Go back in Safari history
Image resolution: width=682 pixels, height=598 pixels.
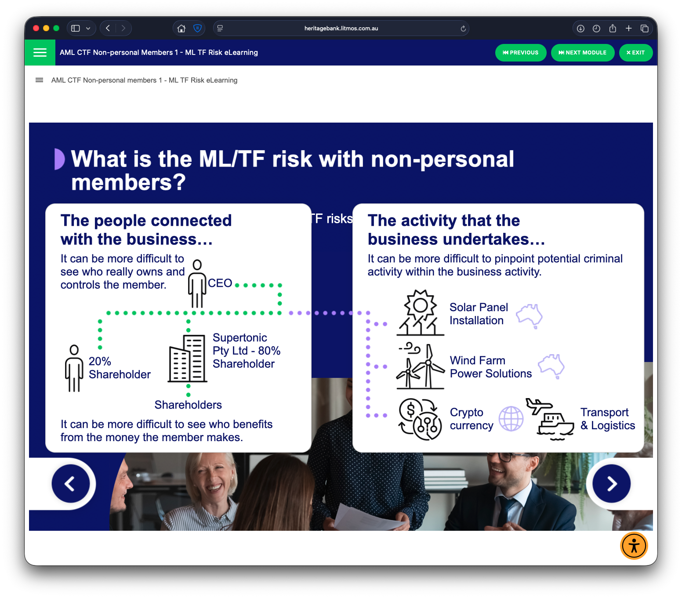pyautogui.click(x=108, y=28)
